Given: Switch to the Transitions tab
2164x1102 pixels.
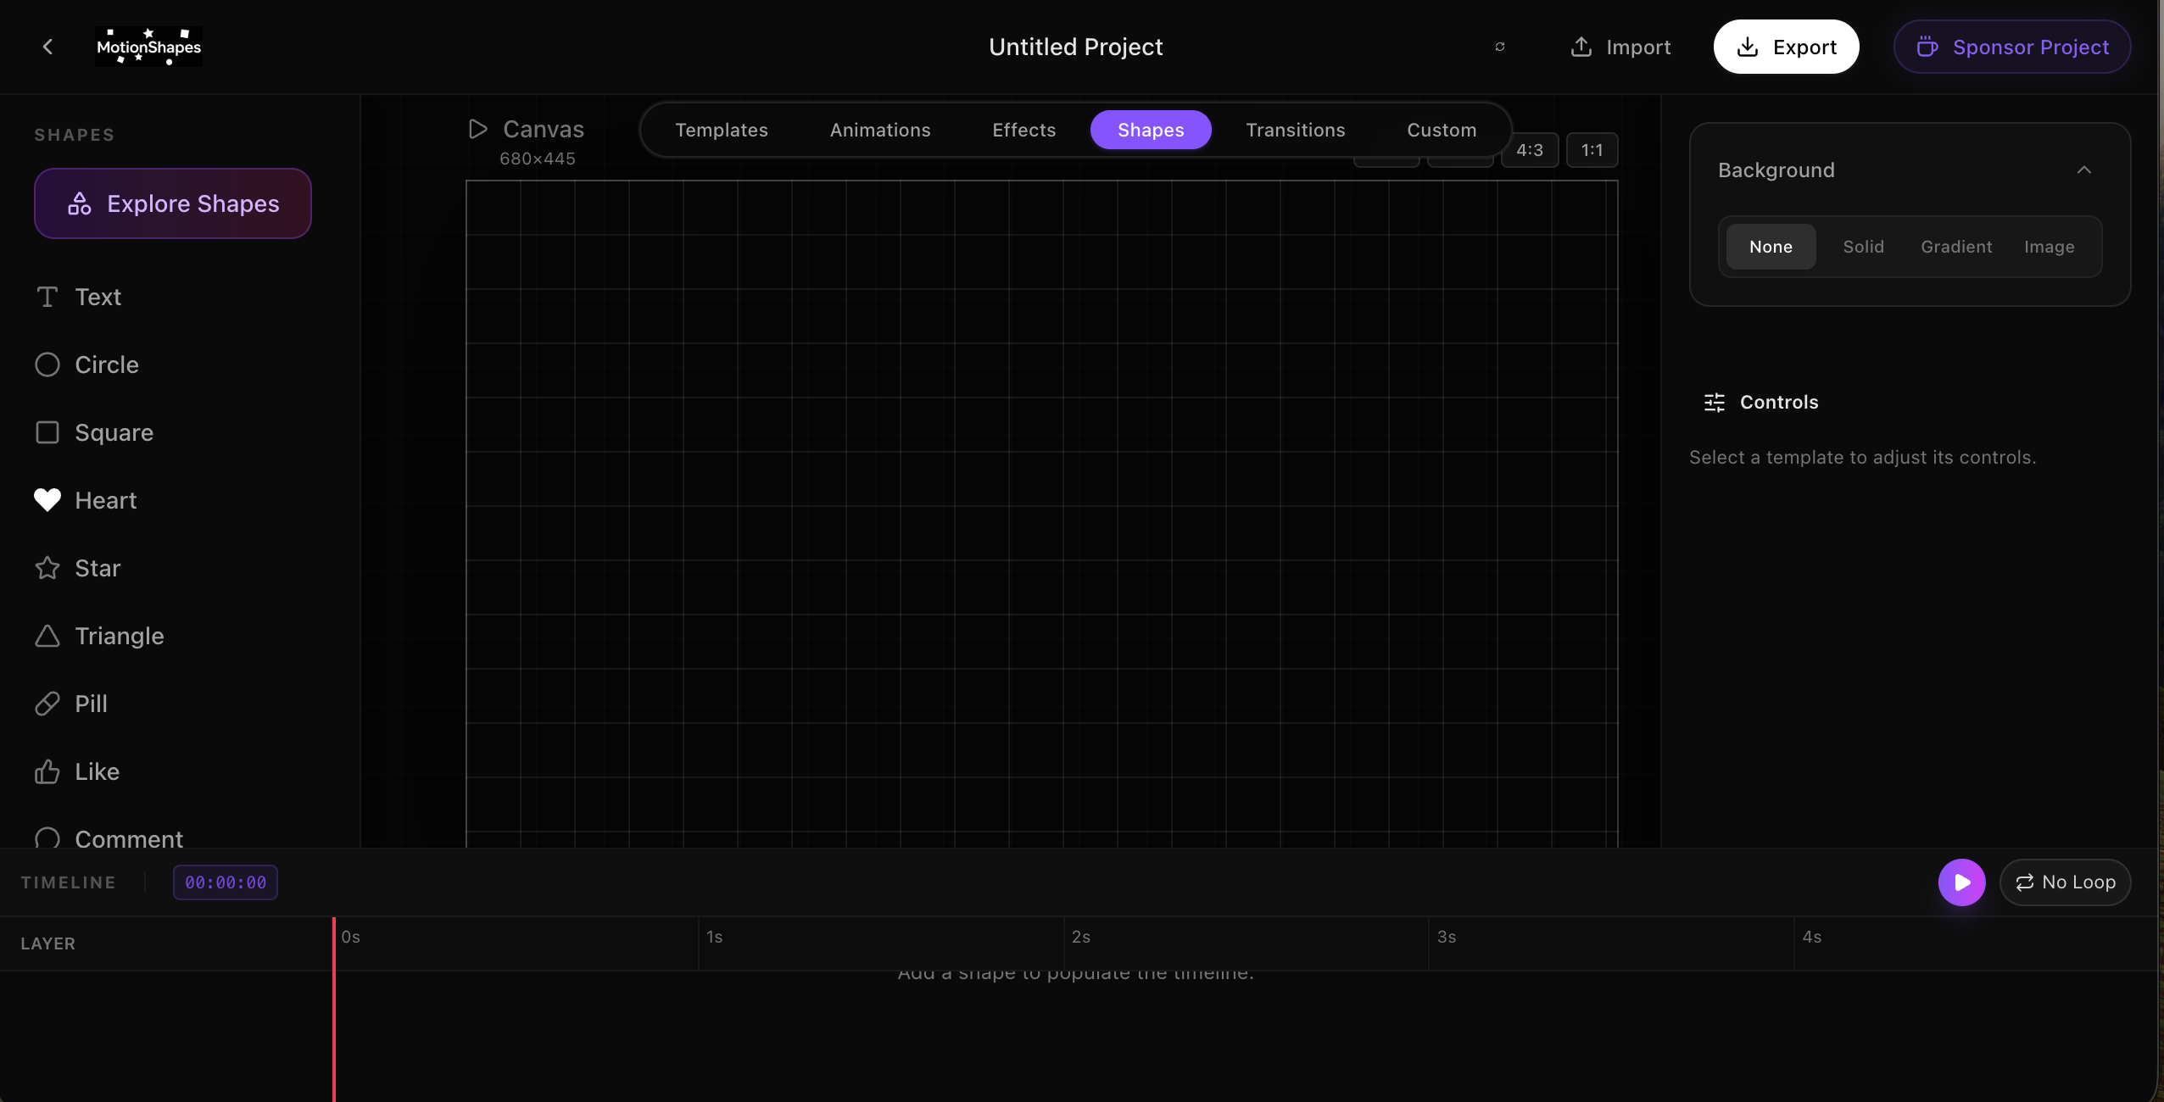Looking at the screenshot, I should (x=1295, y=130).
